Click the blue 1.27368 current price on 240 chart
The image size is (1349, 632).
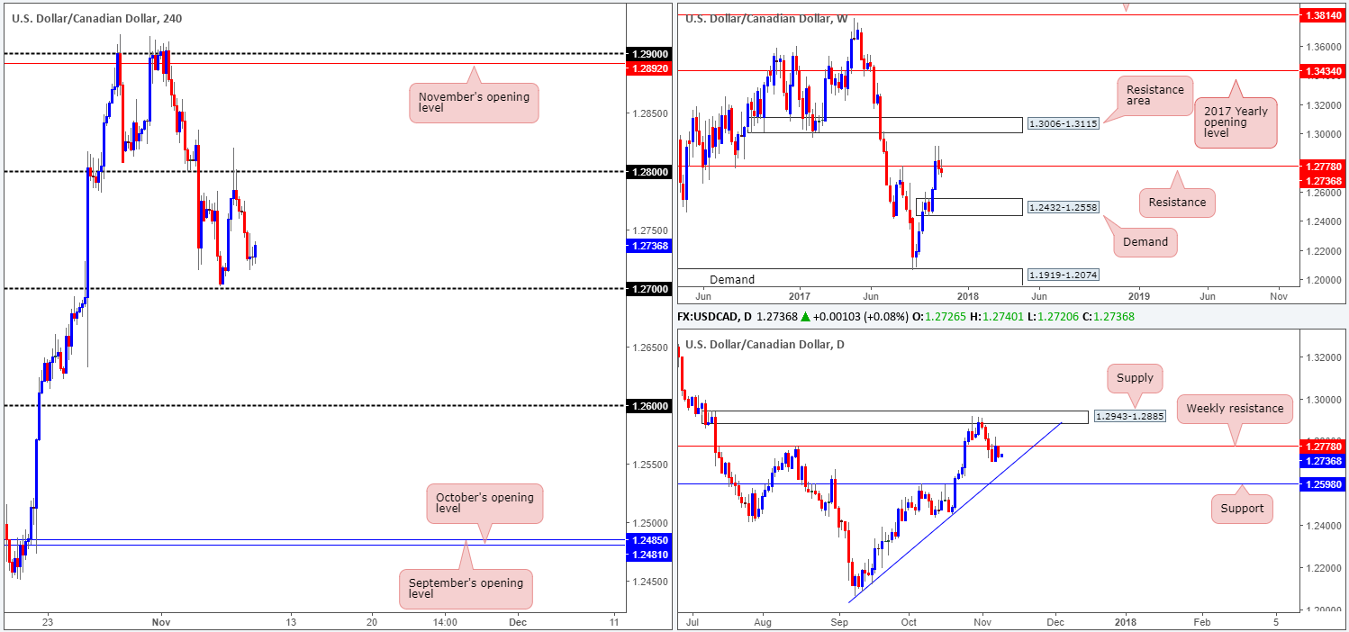[648, 245]
